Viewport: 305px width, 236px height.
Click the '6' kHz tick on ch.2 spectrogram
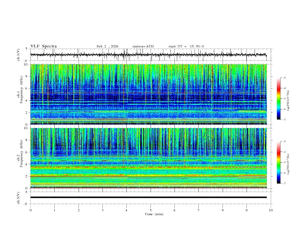27,152
